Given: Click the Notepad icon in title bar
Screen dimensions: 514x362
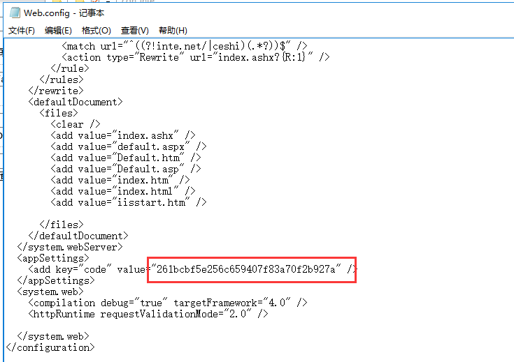Looking at the screenshot, I should click(14, 13).
